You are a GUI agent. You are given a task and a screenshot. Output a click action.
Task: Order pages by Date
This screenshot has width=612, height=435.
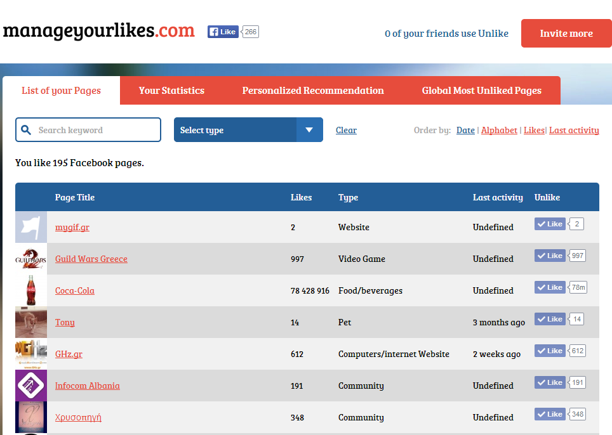point(465,130)
